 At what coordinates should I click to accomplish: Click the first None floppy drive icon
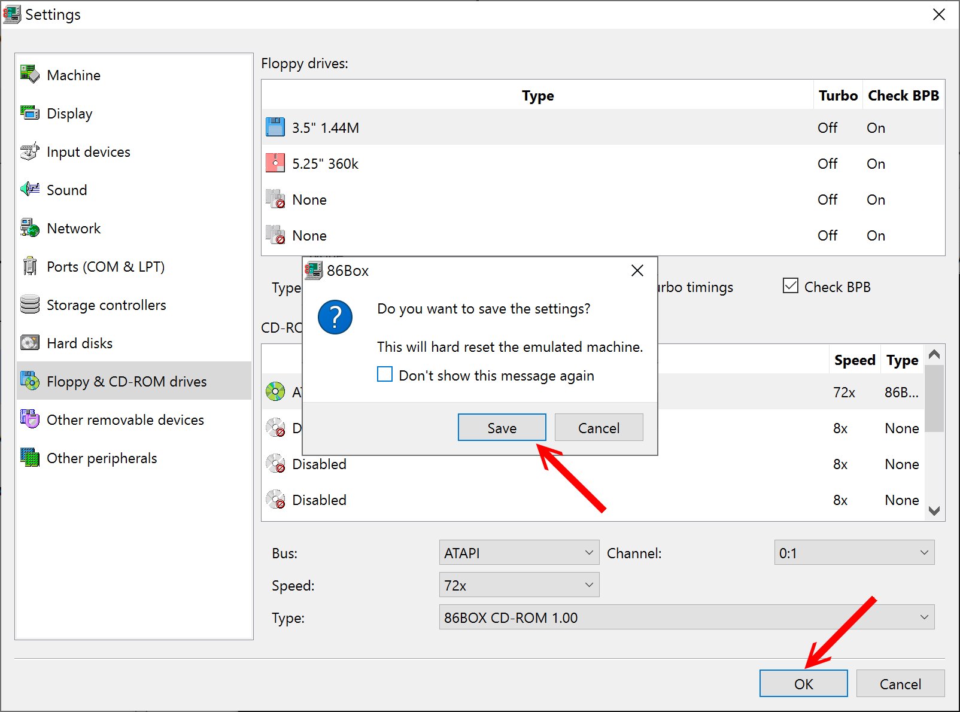275,199
